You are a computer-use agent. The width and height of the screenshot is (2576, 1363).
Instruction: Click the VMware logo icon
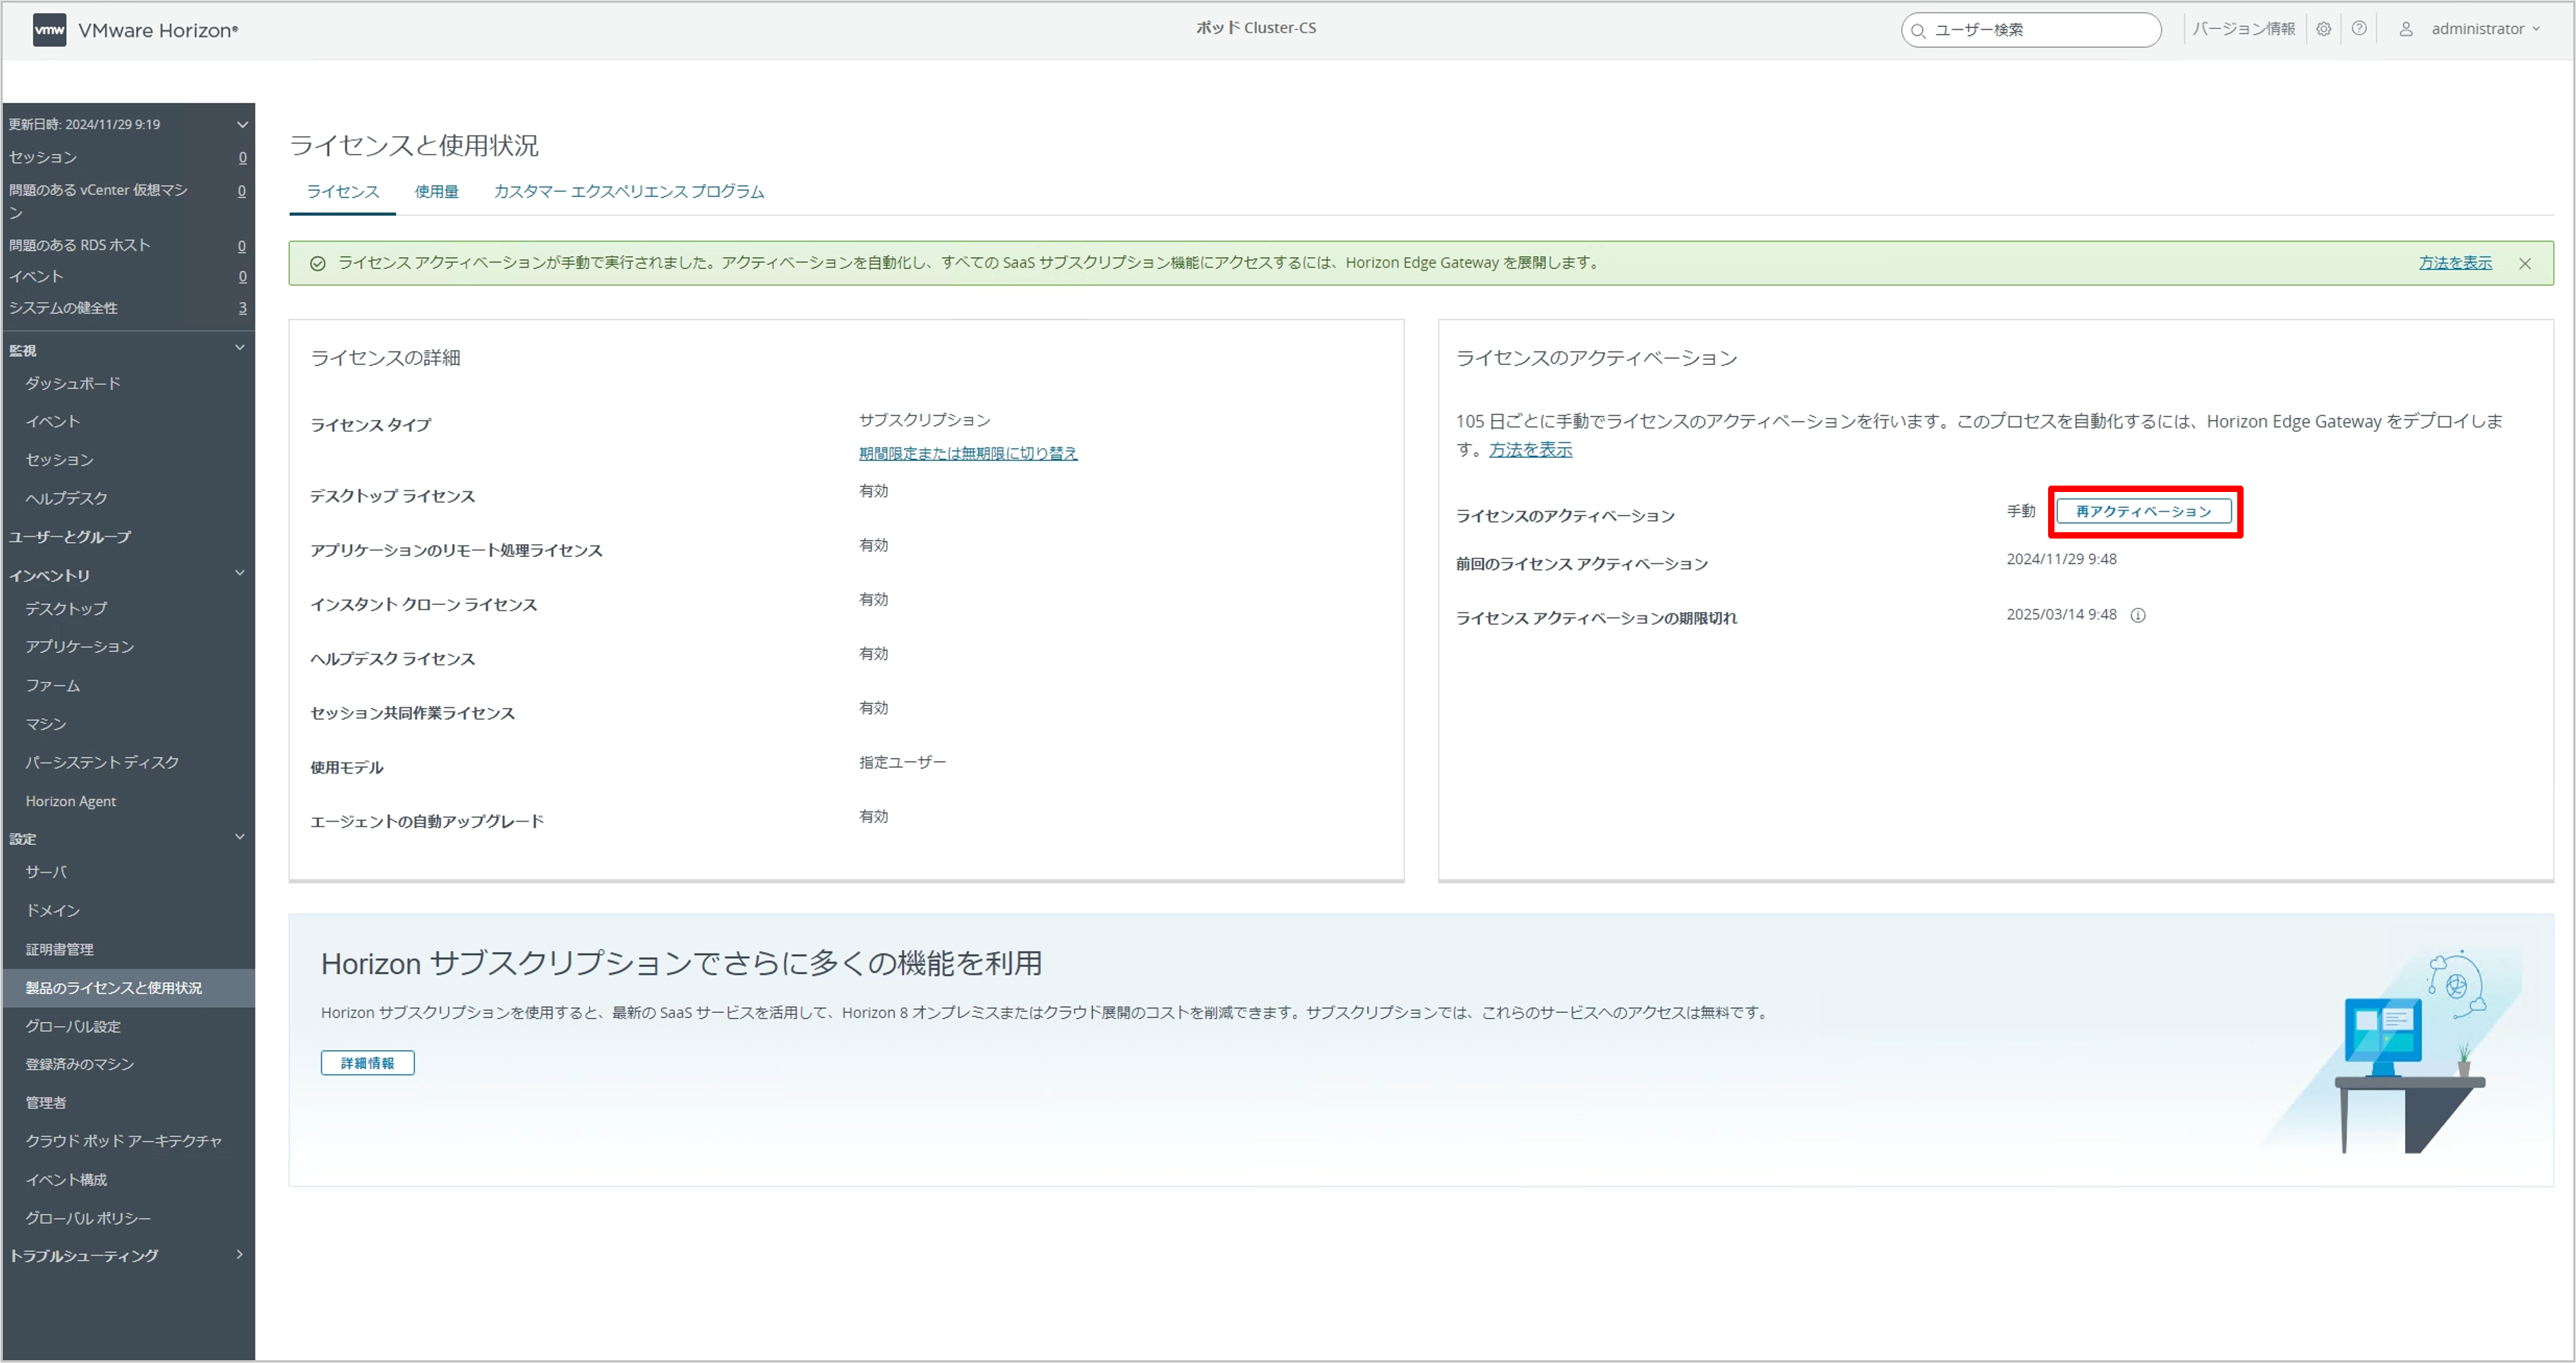pos(49,30)
